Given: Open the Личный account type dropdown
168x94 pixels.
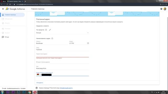Looking at the screenshot, I should coord(62,33).
